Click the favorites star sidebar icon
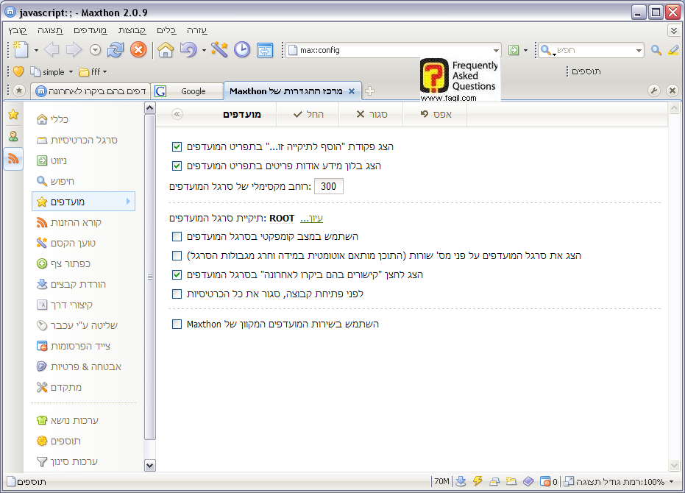Image resolution: width=685 pixels, height=493 pixels. click(x=13, y=114)
